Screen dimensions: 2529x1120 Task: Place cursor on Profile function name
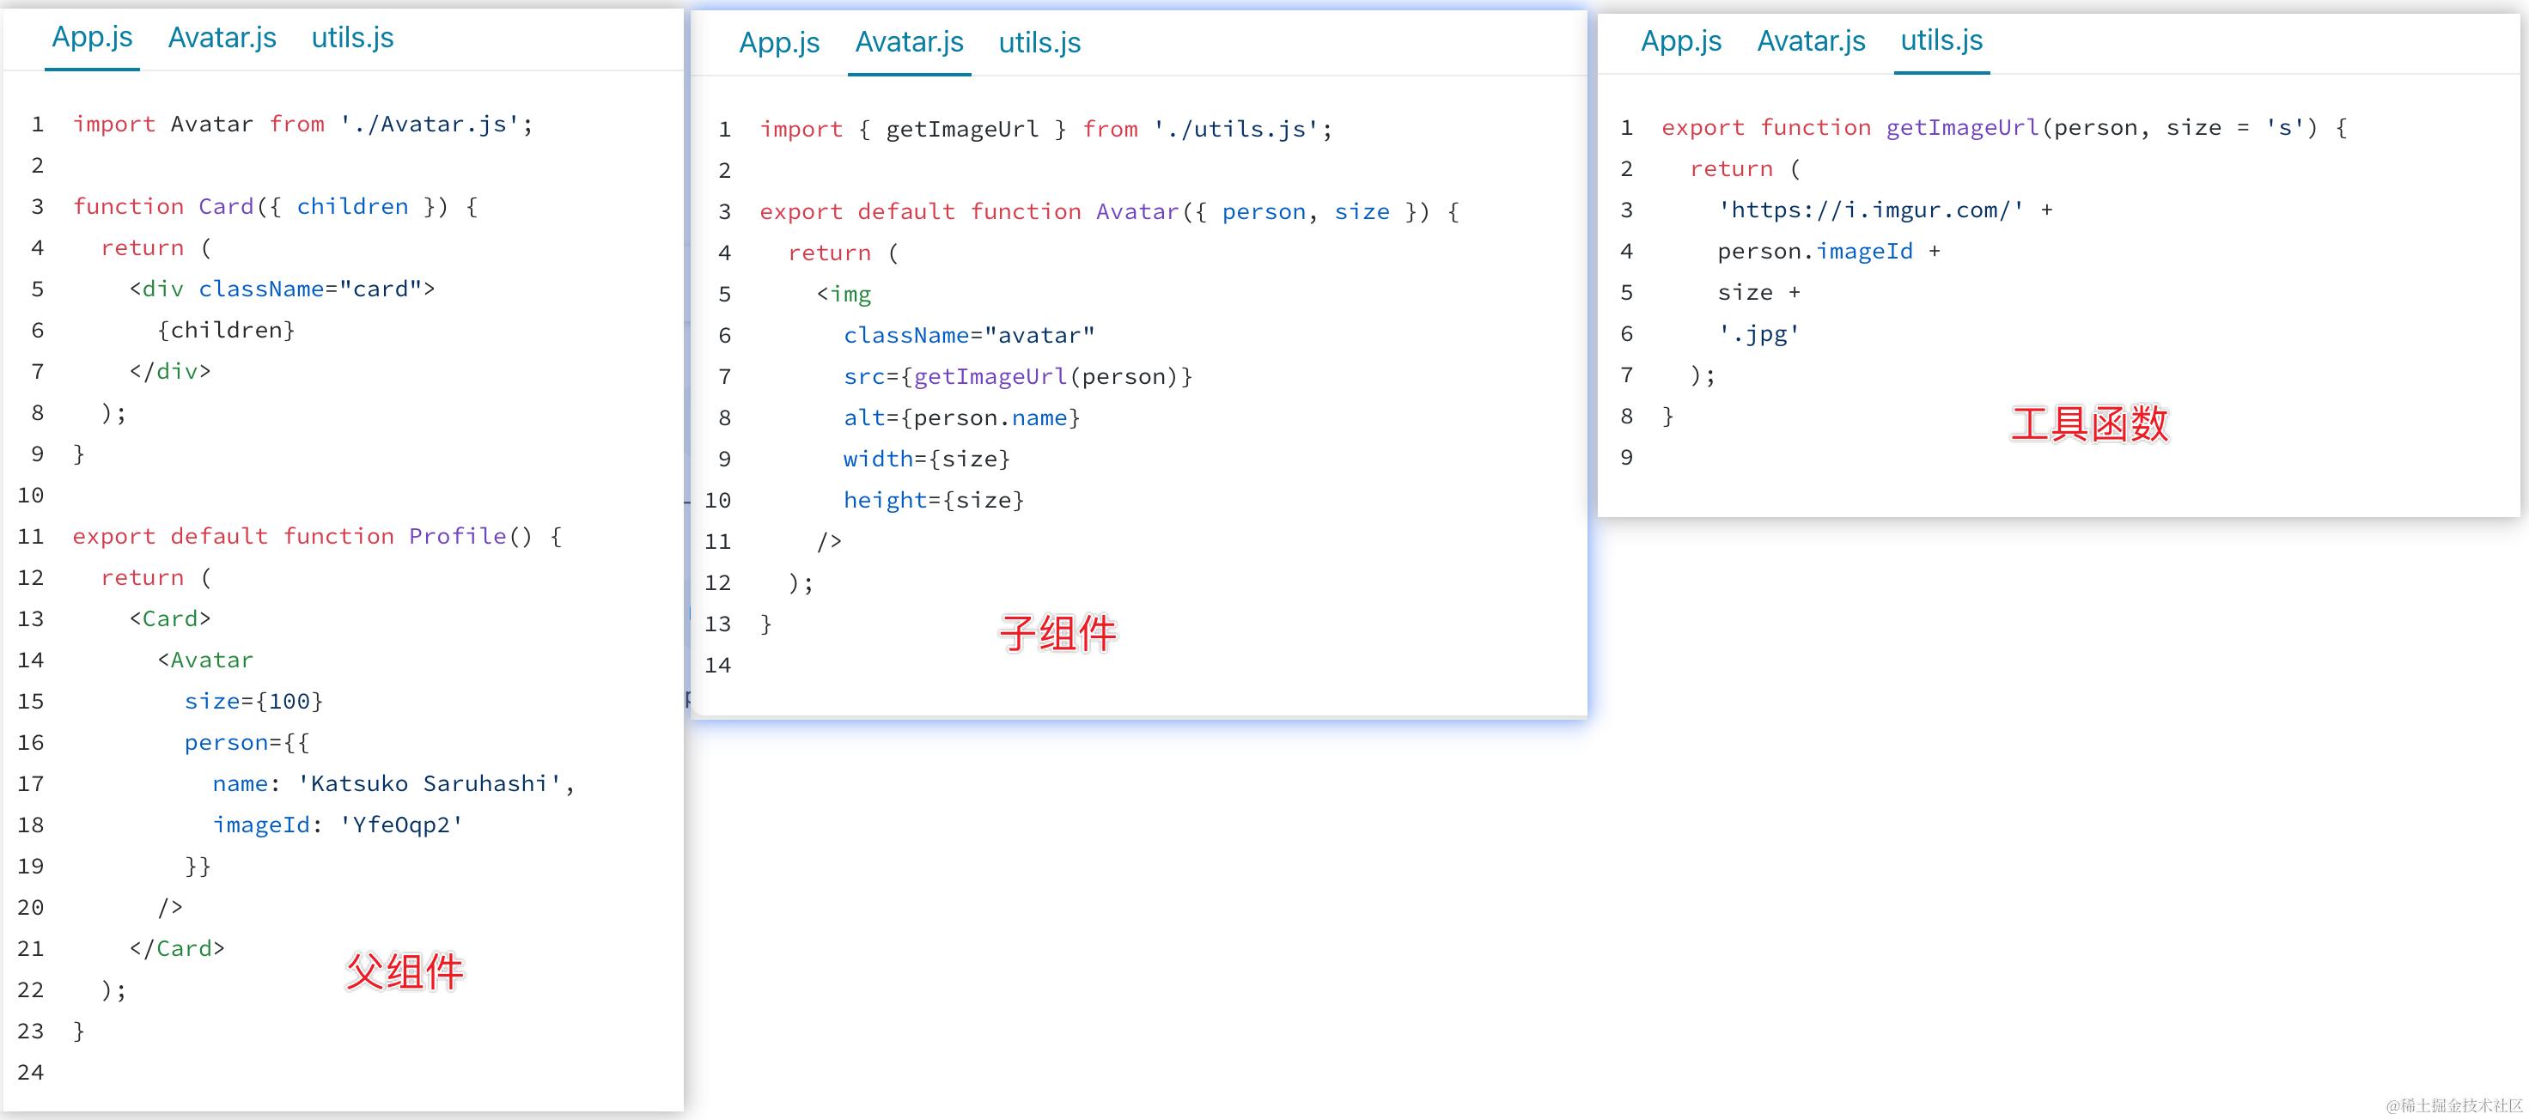(458, 537)
